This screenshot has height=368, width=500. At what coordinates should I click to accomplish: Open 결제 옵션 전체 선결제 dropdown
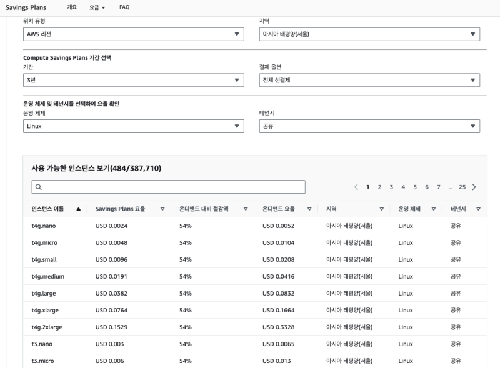pos(369,80)
